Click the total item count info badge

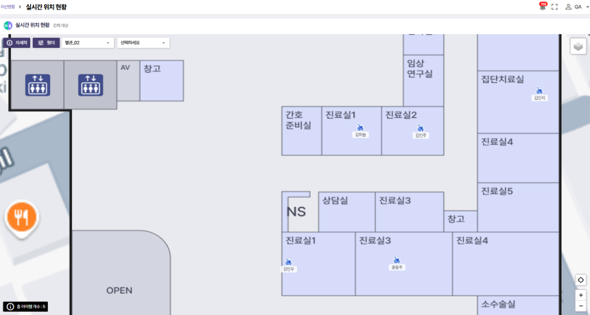(25, 307)
